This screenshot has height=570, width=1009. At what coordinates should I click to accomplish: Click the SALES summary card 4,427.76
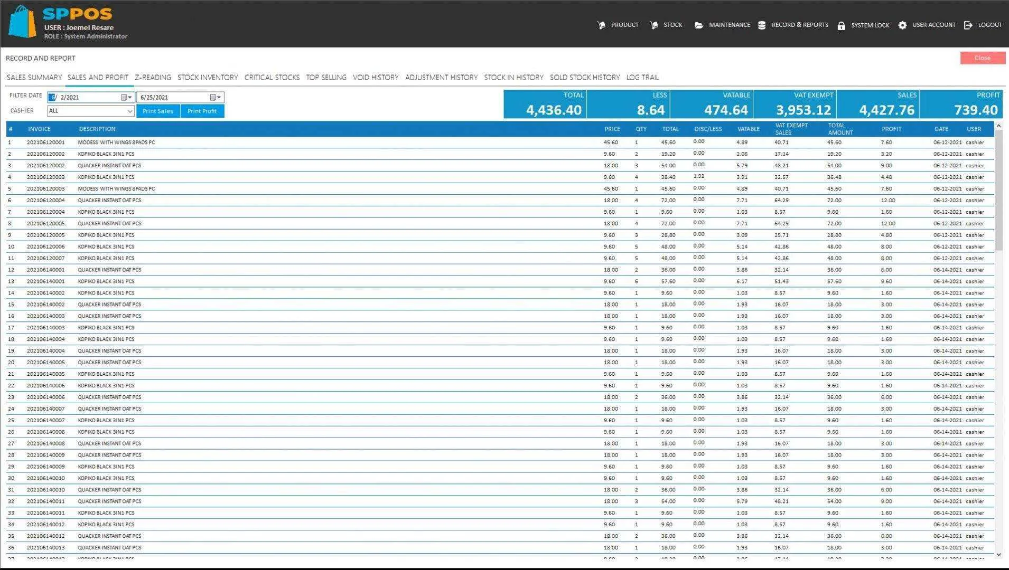[877, 104]
